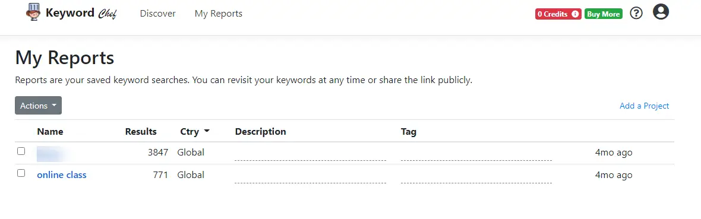The width and height of the screenshot is (701, 219).
Task: Open the user account avatar icon
Action: click(661, 12)
